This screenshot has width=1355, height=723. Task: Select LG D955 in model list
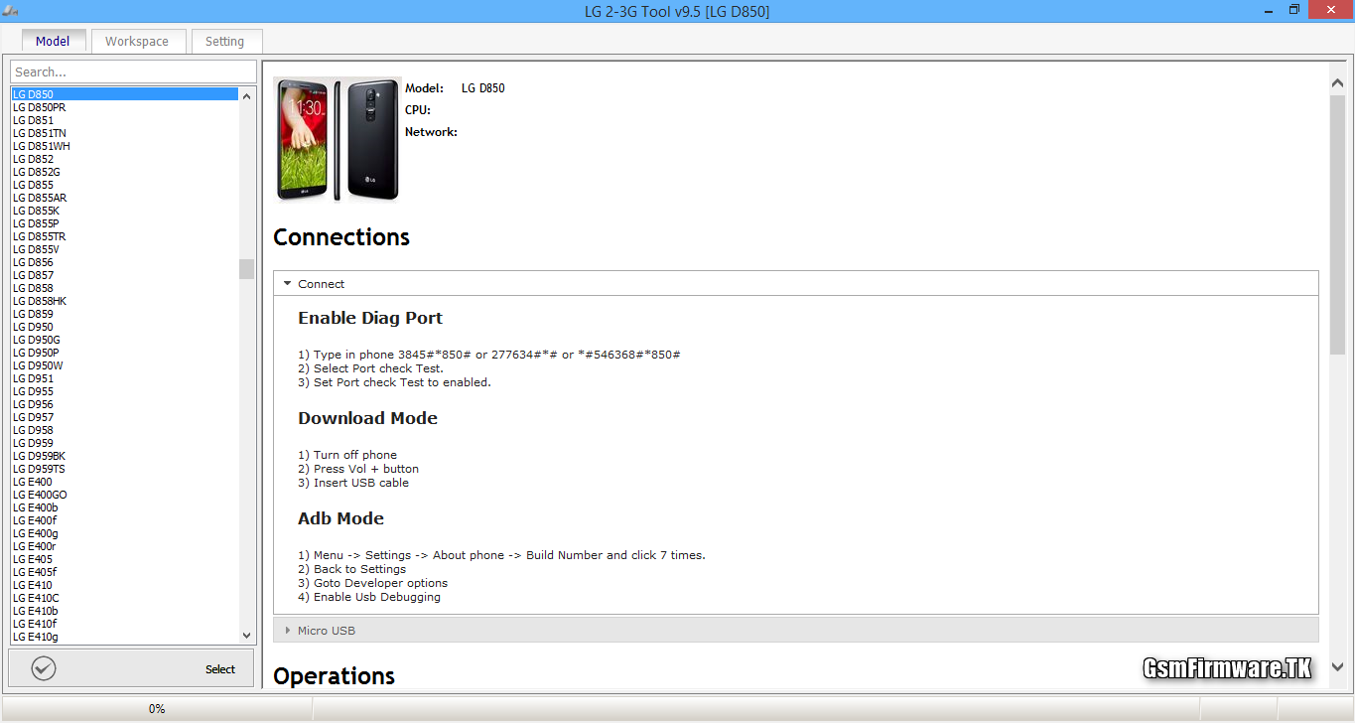124,391
